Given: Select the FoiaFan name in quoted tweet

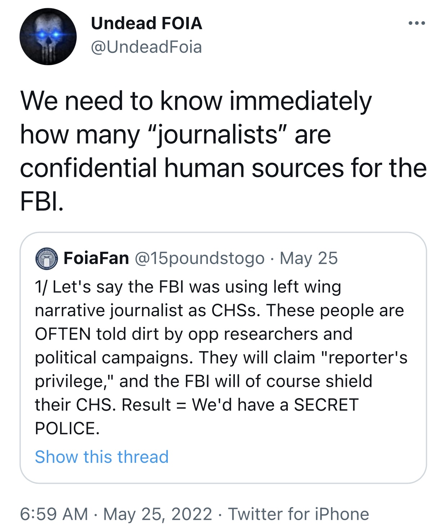Looking at the screenshot, I should point(96,258).
